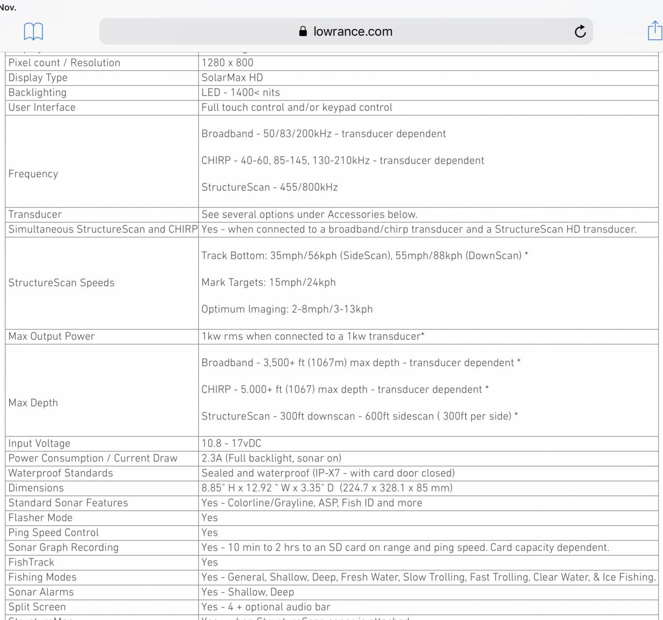Select the 'Yes - Shallow, Deep' sonar alarms value
The height and width of the screenshot is (620, 663).
(248, 592)
